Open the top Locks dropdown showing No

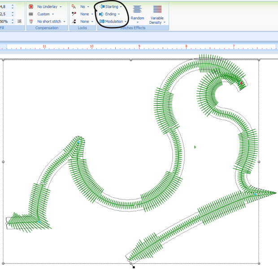tap(88, 7)
